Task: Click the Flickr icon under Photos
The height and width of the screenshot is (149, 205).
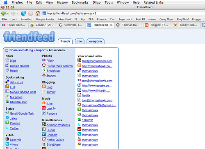Action: [44, 60]
